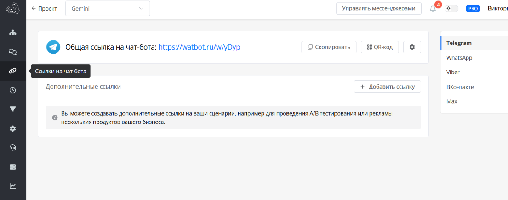
Task: Select the ВКонтакте messenger tab
Action: (x=460, y=87)
